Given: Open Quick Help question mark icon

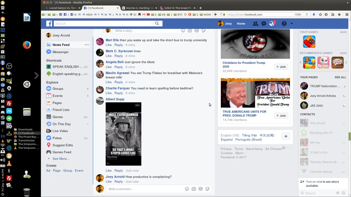Looking at the screenshot, I should click(284, 24).
